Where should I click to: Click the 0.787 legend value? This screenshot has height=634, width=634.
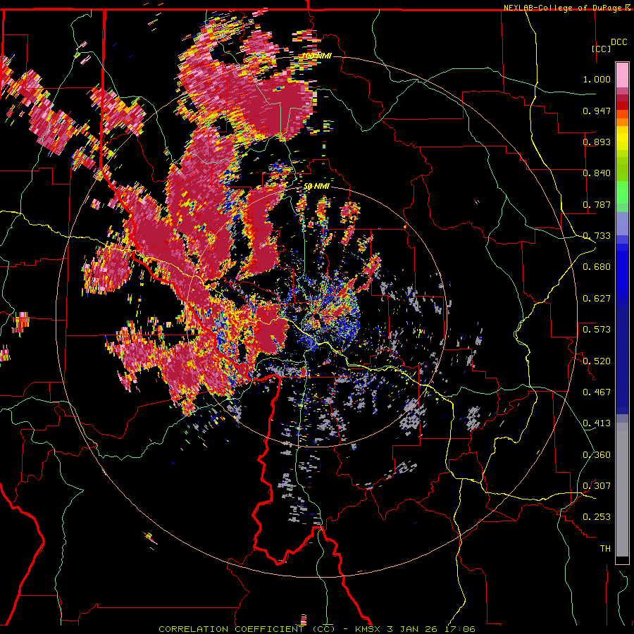point(597,204)
